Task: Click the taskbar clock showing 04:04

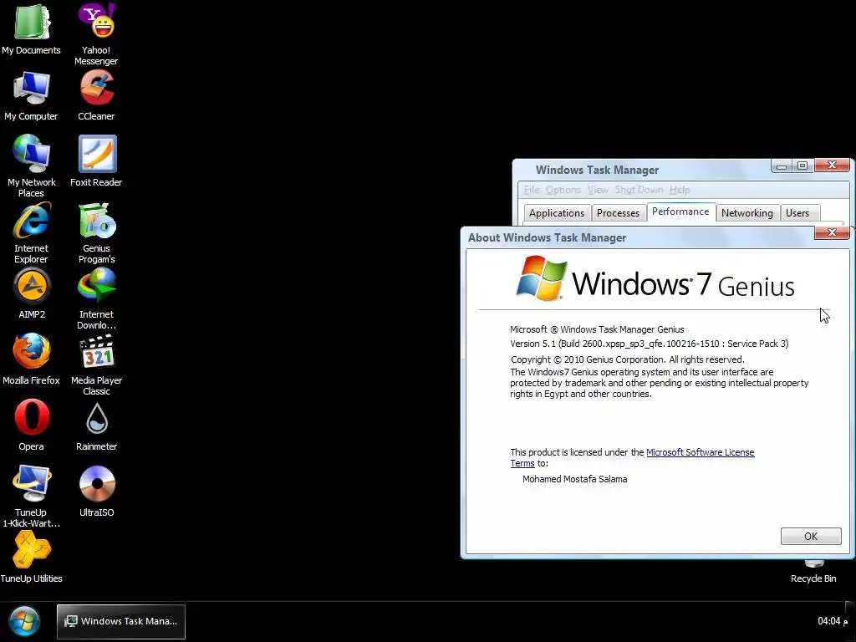Action: click(x=833, y=621)
